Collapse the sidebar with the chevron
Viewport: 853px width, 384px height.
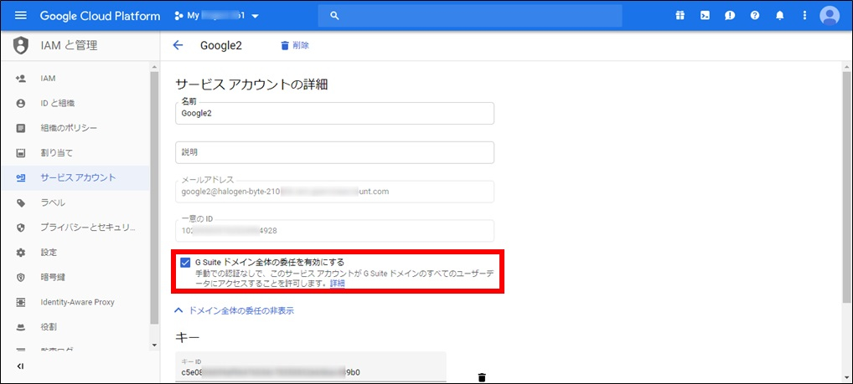[20, 366]
